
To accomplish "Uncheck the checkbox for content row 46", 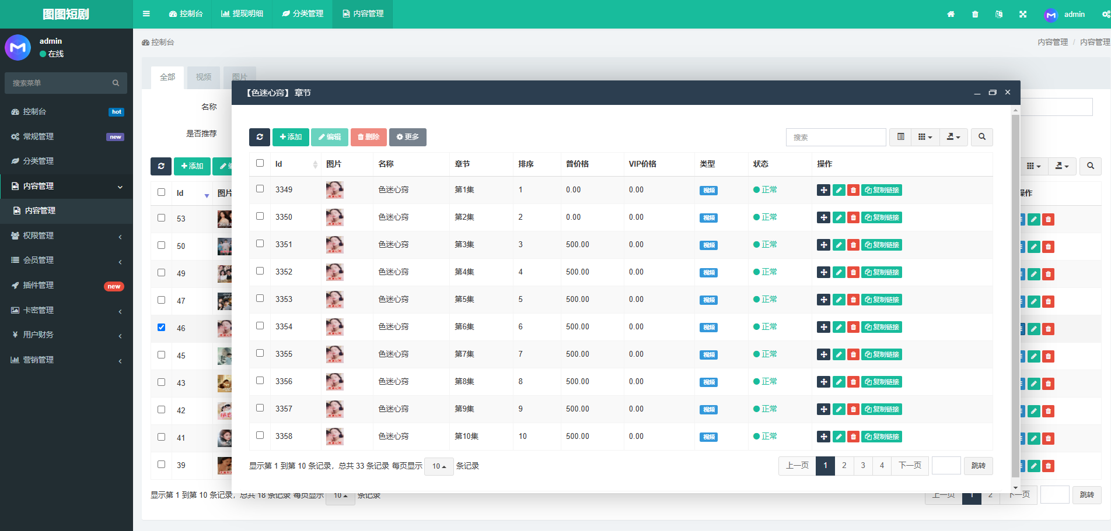I will point(162,328).
